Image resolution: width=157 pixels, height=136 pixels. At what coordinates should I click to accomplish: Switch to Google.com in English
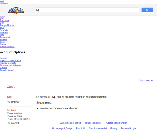pyautogui.click(x=117, y=123)
